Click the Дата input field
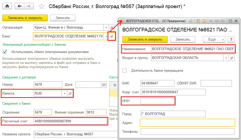This screenshot has width=241, height=140. pyautogui.click(x=88, y=85)
